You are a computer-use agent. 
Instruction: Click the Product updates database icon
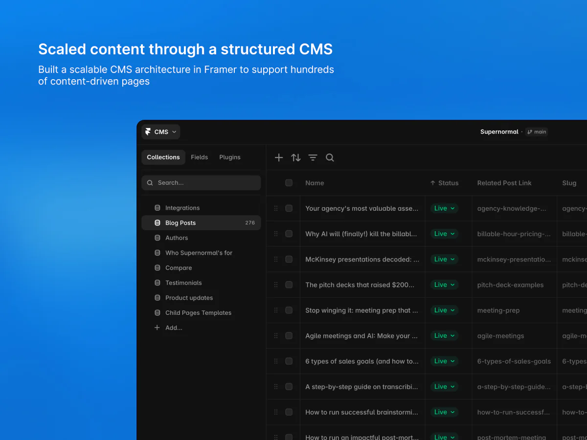click(x=157, y=298)
